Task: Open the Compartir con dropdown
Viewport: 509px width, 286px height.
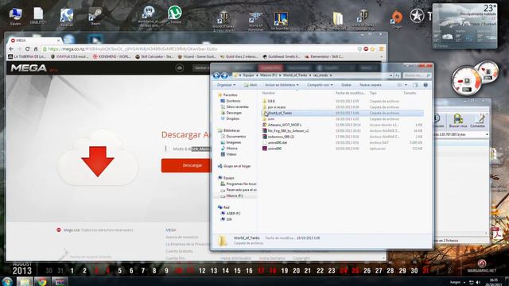Action: point(320,85)
